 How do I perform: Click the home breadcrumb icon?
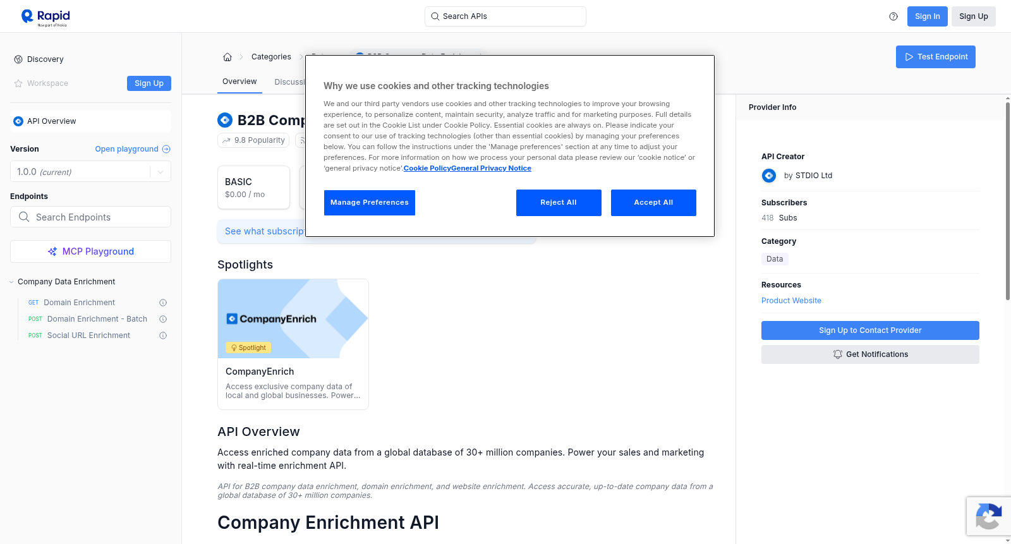coord(227,57)
